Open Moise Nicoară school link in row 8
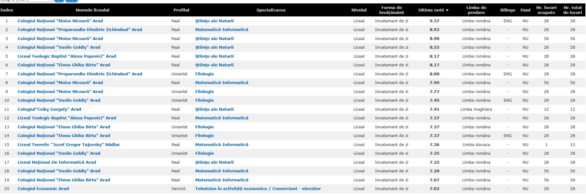Screen dimensions: 586x195 [x=60, y=82]
